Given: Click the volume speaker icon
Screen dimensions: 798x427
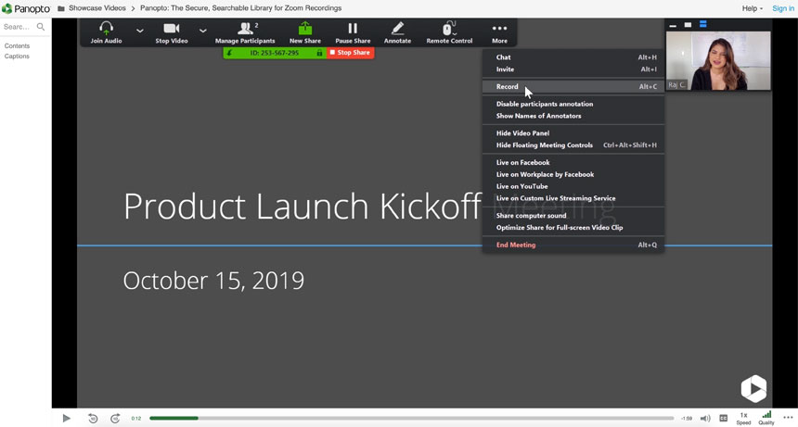Looking at the screenshot, I should click(705, 419).
